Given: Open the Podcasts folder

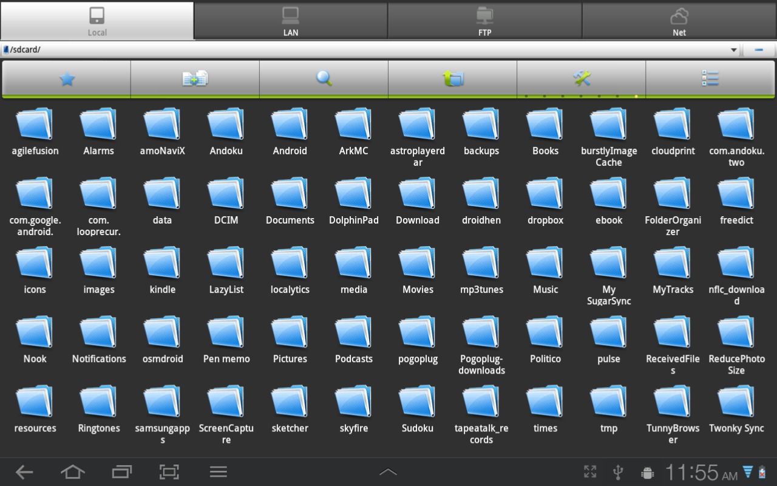Looking at the screenshot, I should click(354, 339).
